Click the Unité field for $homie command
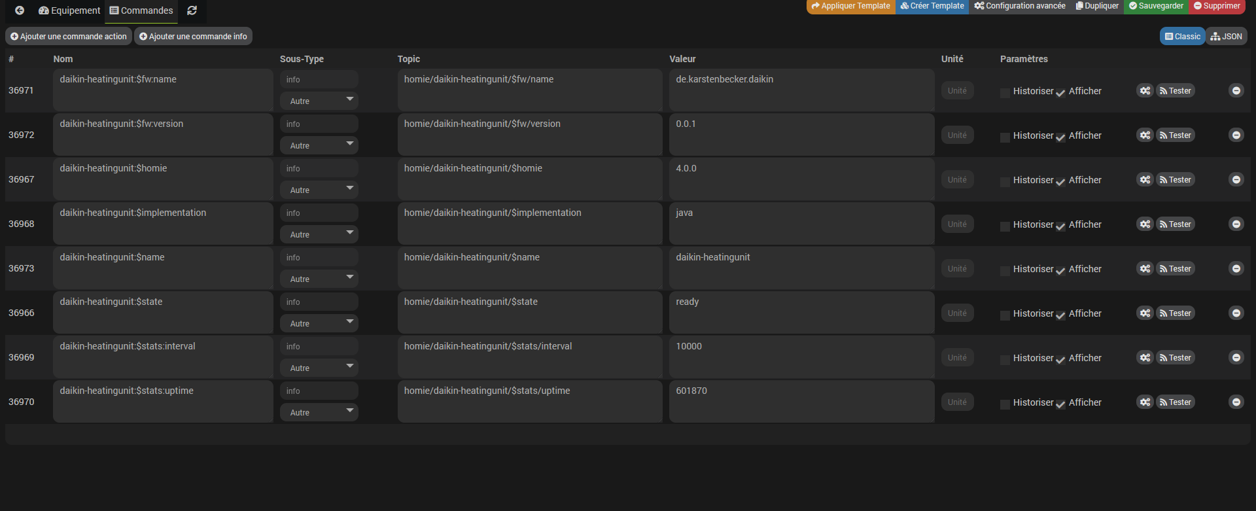The width and height of the screenshot is (1256, 511). pos(957,180)
